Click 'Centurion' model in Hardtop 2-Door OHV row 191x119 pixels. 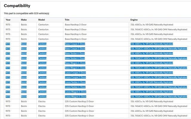43,29
